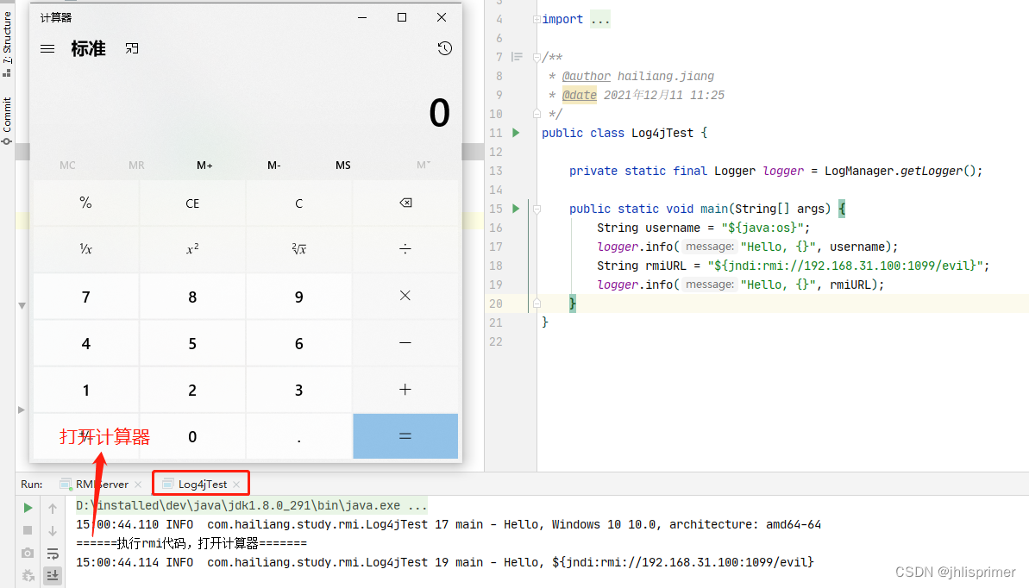Click the jndi rmi URL string literal
This screenshot has width=1029, height=588.
(844, 266)
